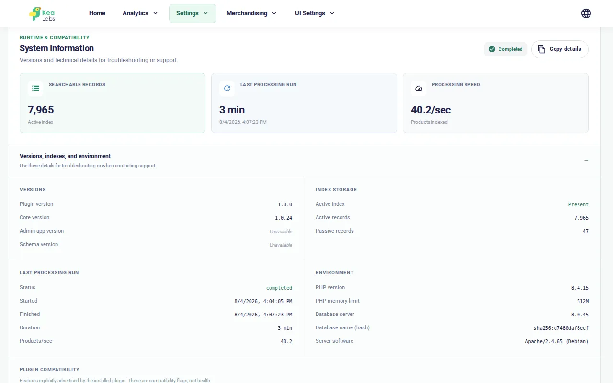Click the Core version value 1.0.24
The width and height of the screenshot is (613, 383).
[284, 218]
